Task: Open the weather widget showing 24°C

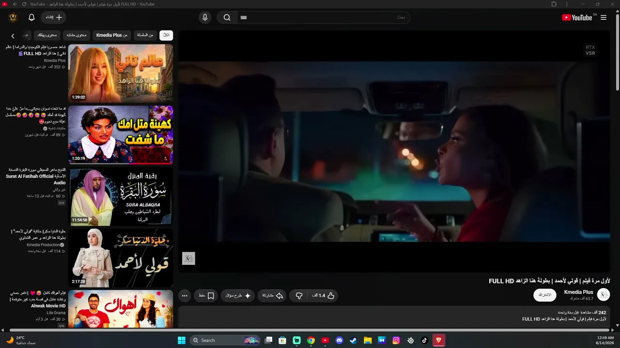Action: click(x=21, y=340)
